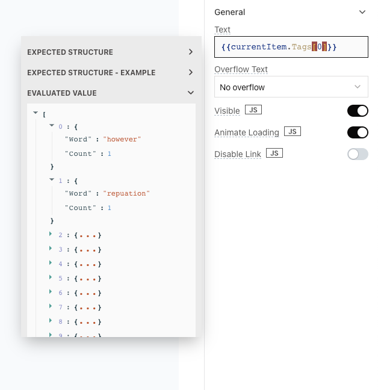
Task: Toggle the Visible switch off
Action: (358, 111)
